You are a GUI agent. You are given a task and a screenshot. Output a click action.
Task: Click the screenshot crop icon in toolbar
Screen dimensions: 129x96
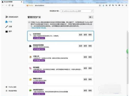(113, 5)
